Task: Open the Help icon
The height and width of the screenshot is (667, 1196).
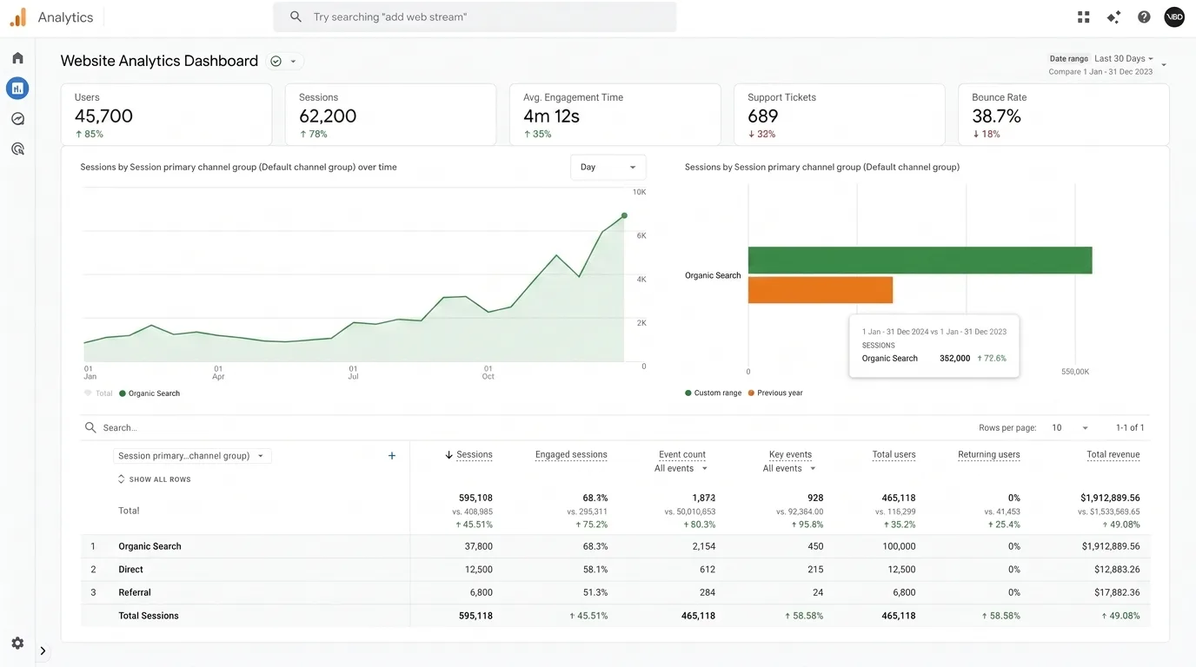Action: [x=1144, y=17]
